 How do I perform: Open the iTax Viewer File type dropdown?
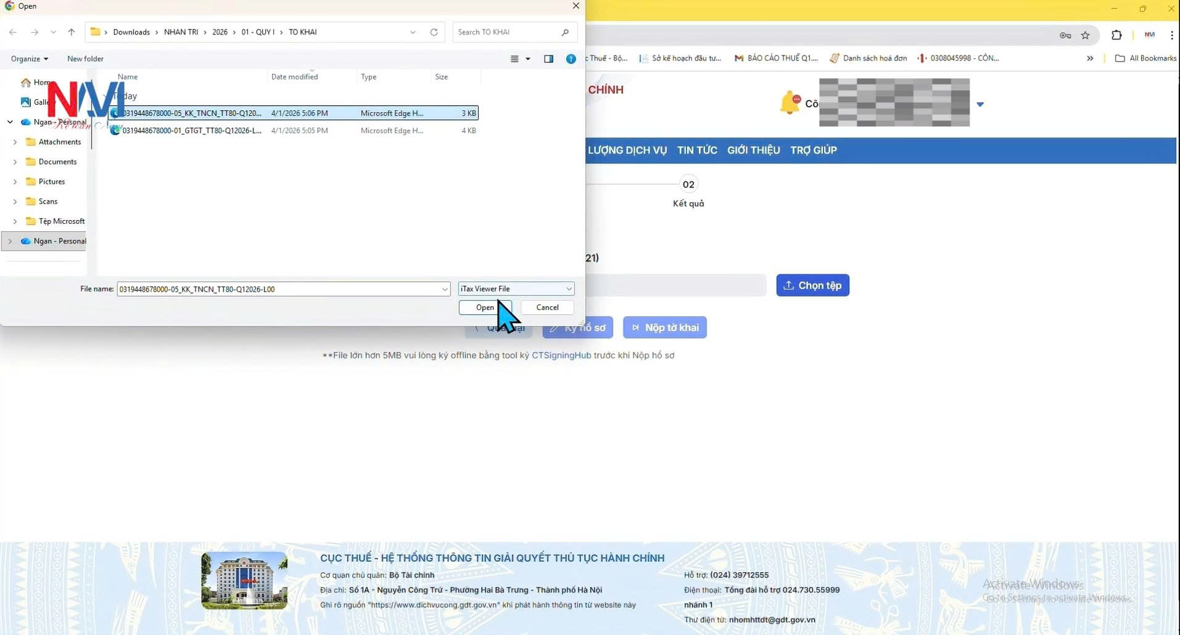(516, 289)
